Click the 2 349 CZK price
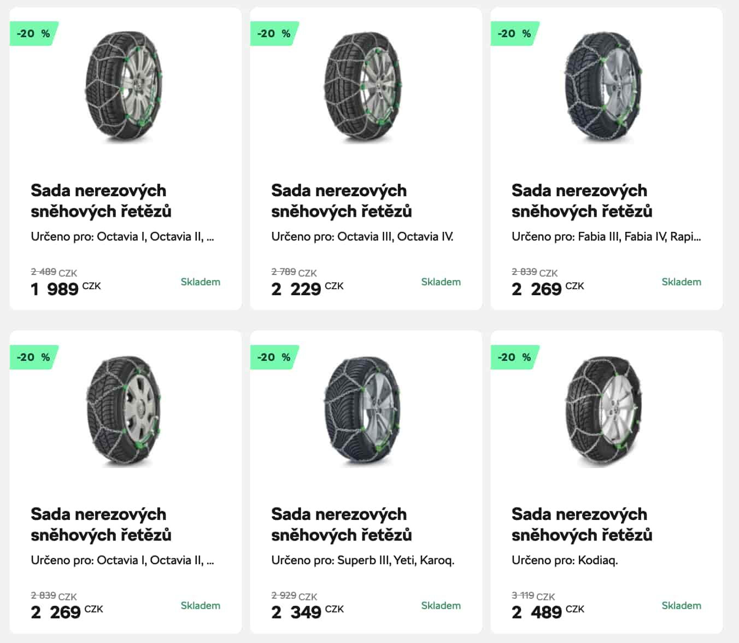The height and width of the screenshot is (643, 739). tap(307, 612)
